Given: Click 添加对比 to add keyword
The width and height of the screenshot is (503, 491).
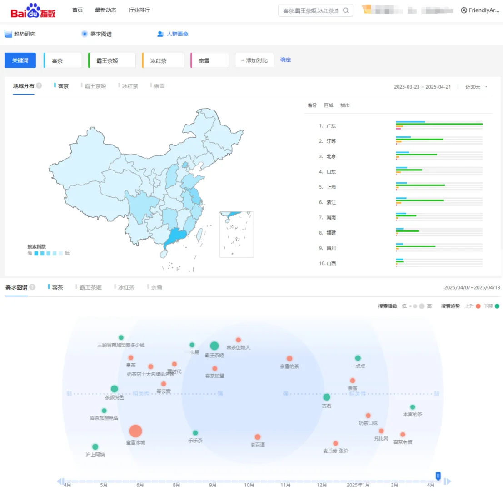Looking at the screenshot, I should (254, 60).
